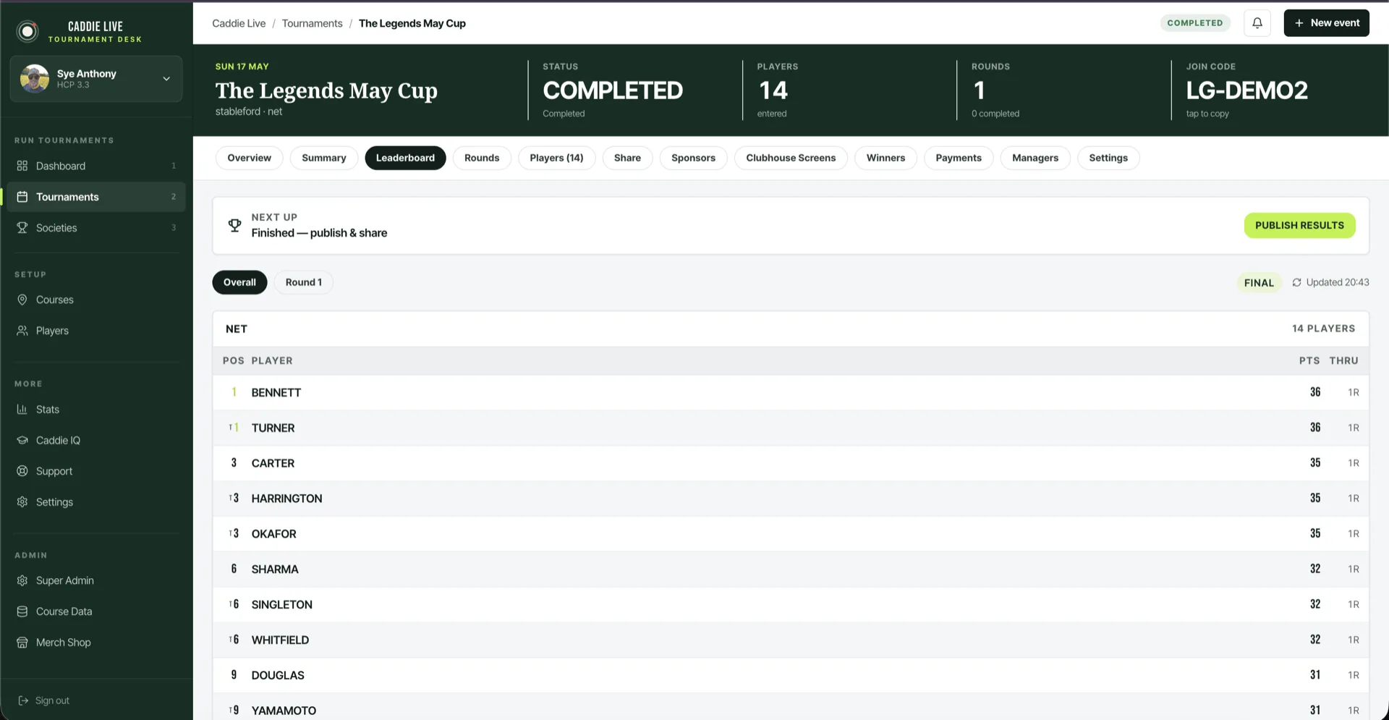Image resolution: width=1389 pixels, height=720 pixels.
Task: Select the BENNETT leaderboard row
Action: click(x=791, y=392)
